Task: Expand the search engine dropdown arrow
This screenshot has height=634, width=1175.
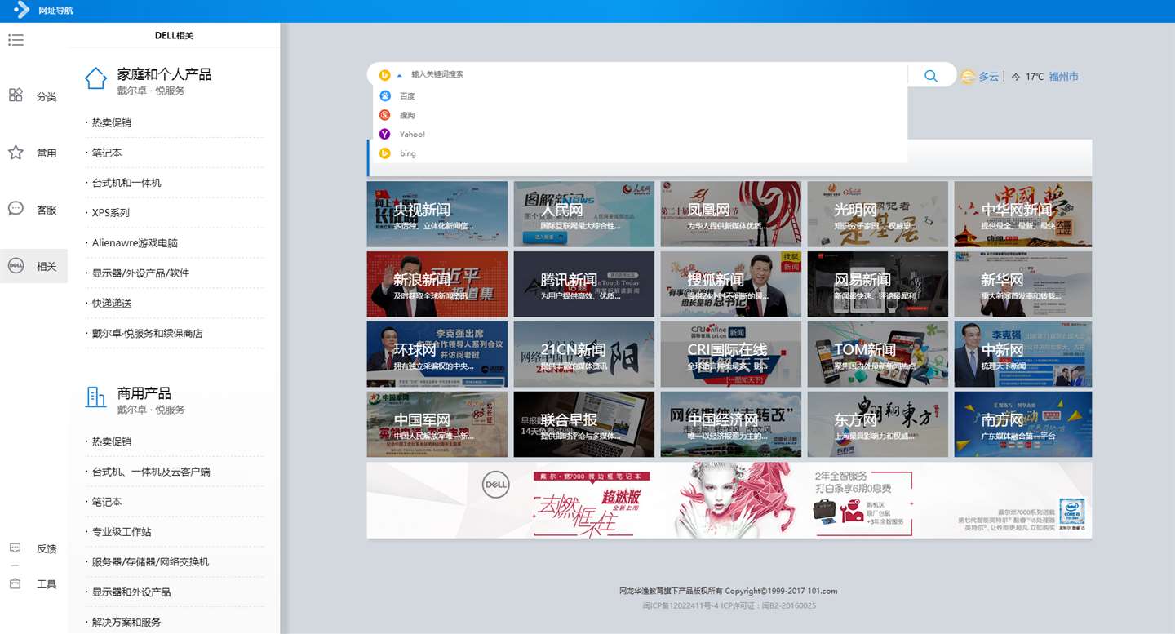Action: click(399, 75)
